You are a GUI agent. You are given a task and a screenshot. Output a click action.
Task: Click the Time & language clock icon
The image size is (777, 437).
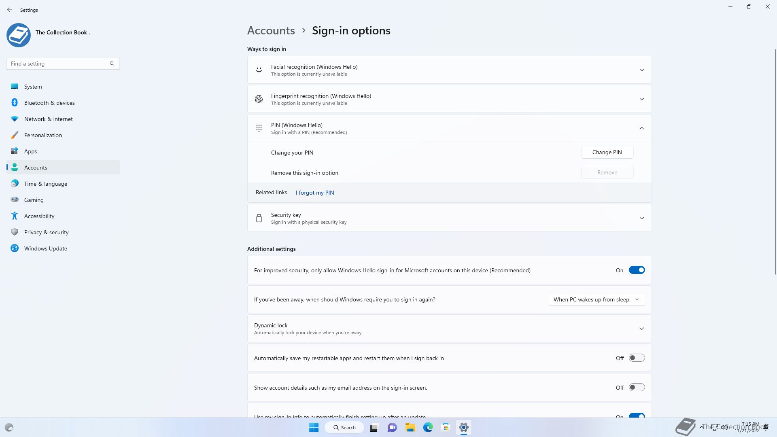[x=15, y=183]
